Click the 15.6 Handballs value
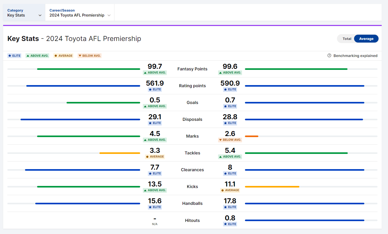388x234 pixels. 155,201
